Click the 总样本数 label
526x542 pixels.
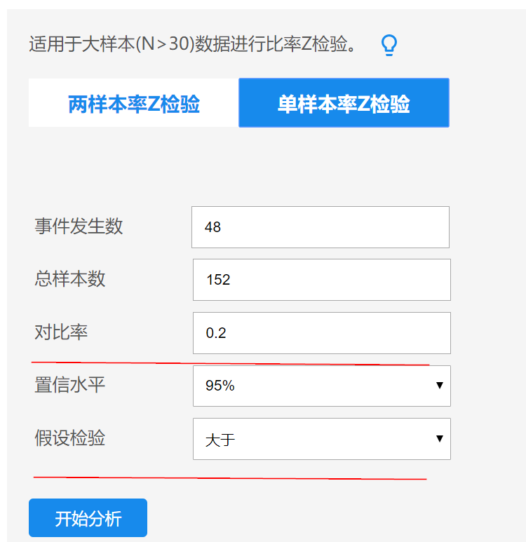70,279
